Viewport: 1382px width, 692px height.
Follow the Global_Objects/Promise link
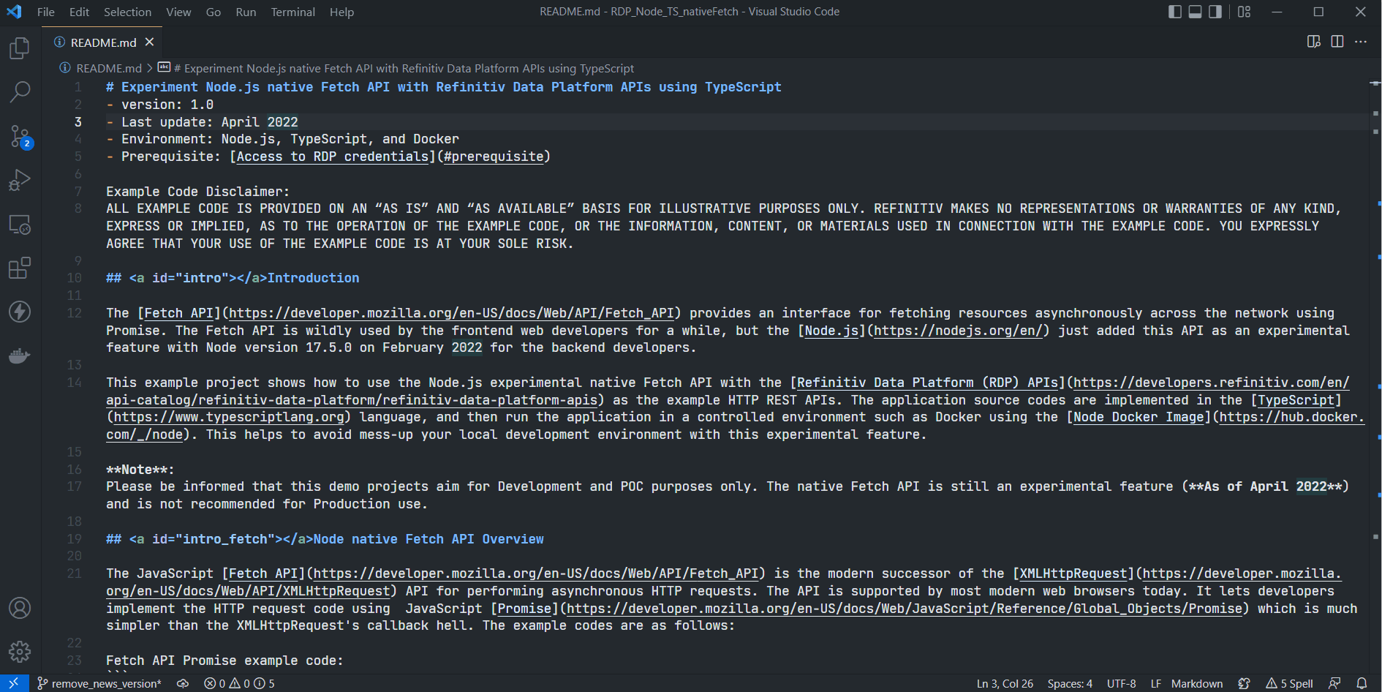pos(905,609)
